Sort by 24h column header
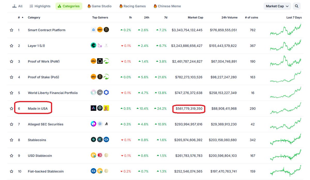Image resolution: width=310 pixels, height=180 pixels. [x=146, y=17]
